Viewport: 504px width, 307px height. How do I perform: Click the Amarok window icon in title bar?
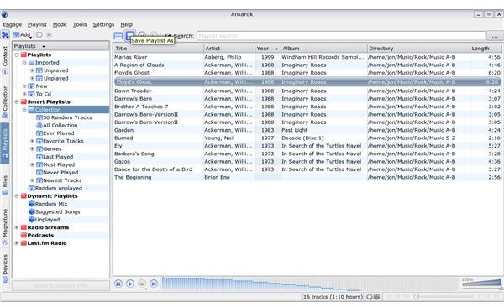4,14
